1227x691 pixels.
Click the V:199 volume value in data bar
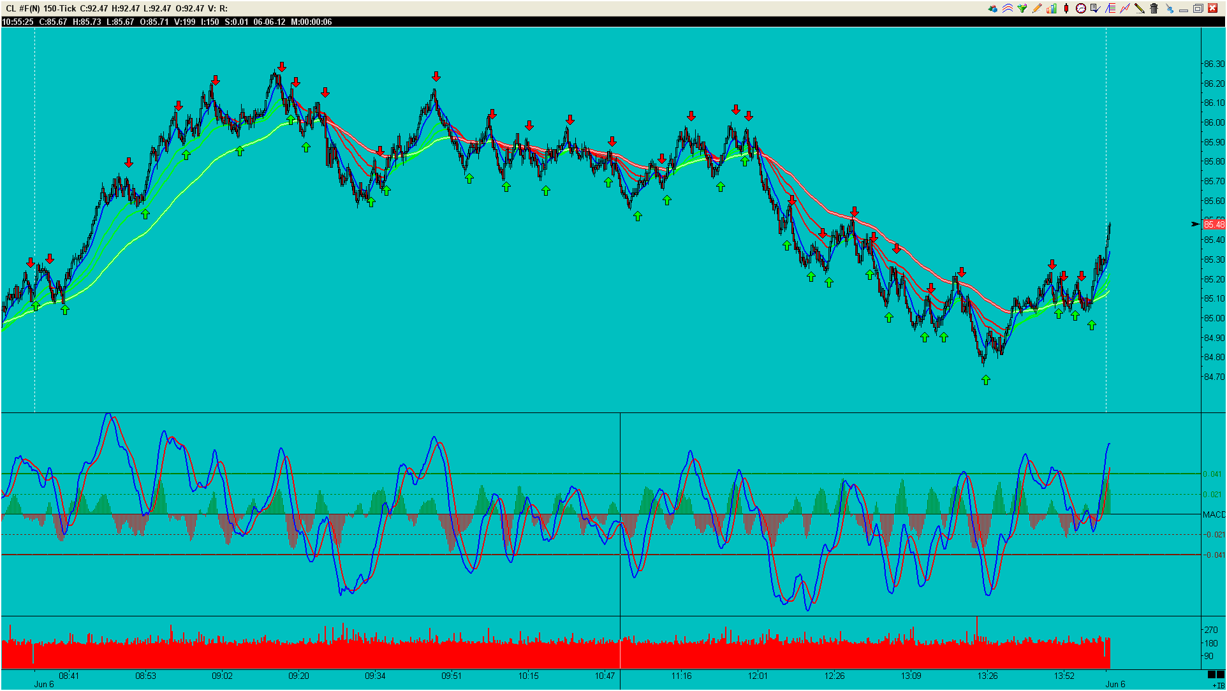(185, 22)
